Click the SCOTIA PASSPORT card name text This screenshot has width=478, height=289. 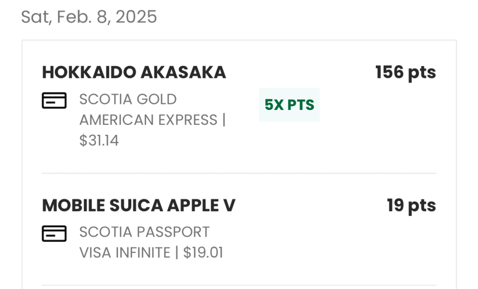click(x=144, y=232)
